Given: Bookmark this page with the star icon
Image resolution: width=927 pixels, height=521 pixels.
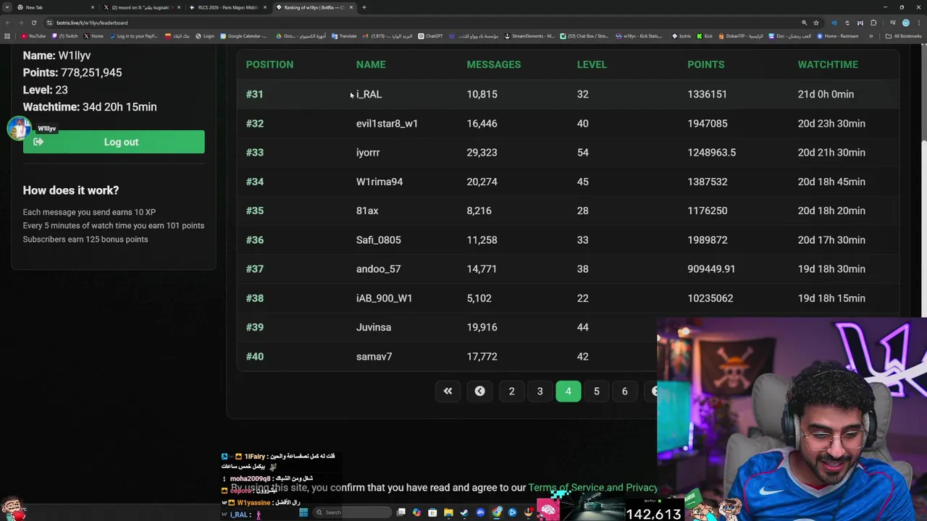Looking at the screenshot, I should coord(816,22).
